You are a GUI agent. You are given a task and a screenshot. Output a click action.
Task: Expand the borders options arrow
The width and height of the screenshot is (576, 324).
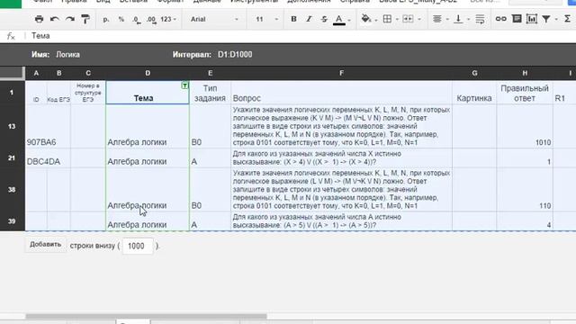click(x=397, y=20)
